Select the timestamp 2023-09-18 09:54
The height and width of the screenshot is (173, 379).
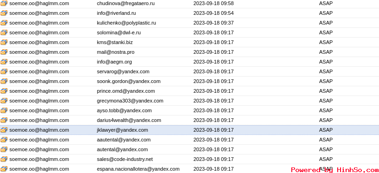(x=213, y=13)
